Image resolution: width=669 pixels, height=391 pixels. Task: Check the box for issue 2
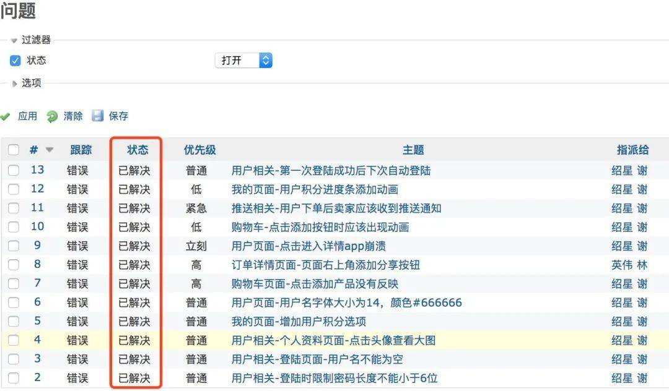14,378
